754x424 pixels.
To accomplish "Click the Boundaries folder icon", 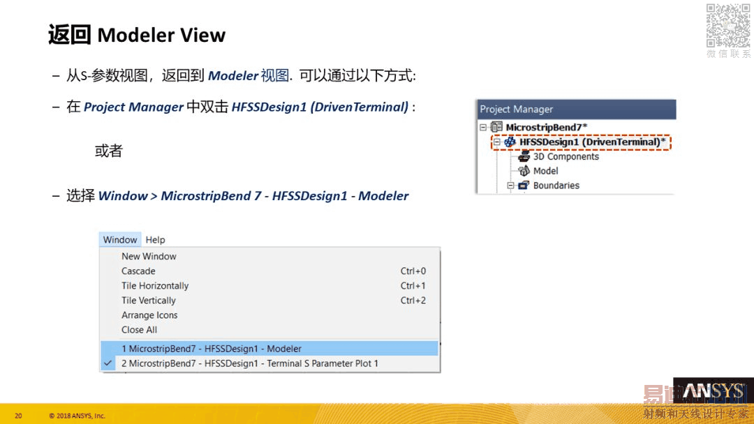I will pyautogui.click(x=524, y=185).
